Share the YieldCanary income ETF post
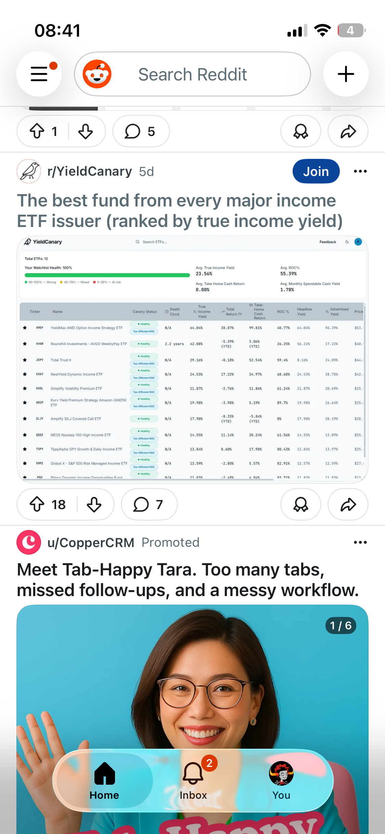This screenshot has width=385, height=834. point(348,504)
